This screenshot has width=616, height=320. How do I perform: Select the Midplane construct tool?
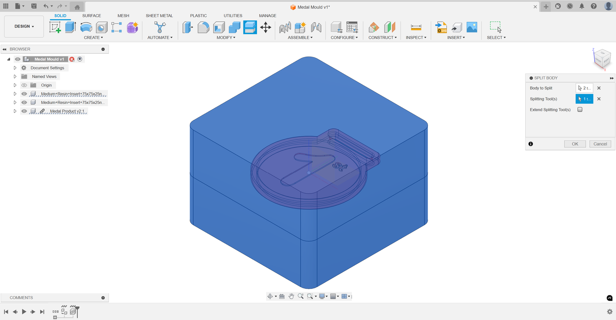389,27
